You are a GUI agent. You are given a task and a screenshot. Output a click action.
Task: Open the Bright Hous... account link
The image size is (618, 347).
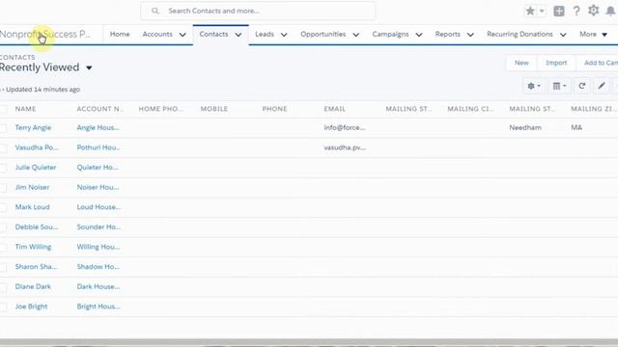(x=98, y=307)
